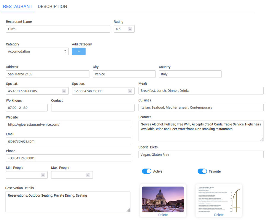Delete the Venice church photo
Viewport: 267px width, 221px height.
163,215
